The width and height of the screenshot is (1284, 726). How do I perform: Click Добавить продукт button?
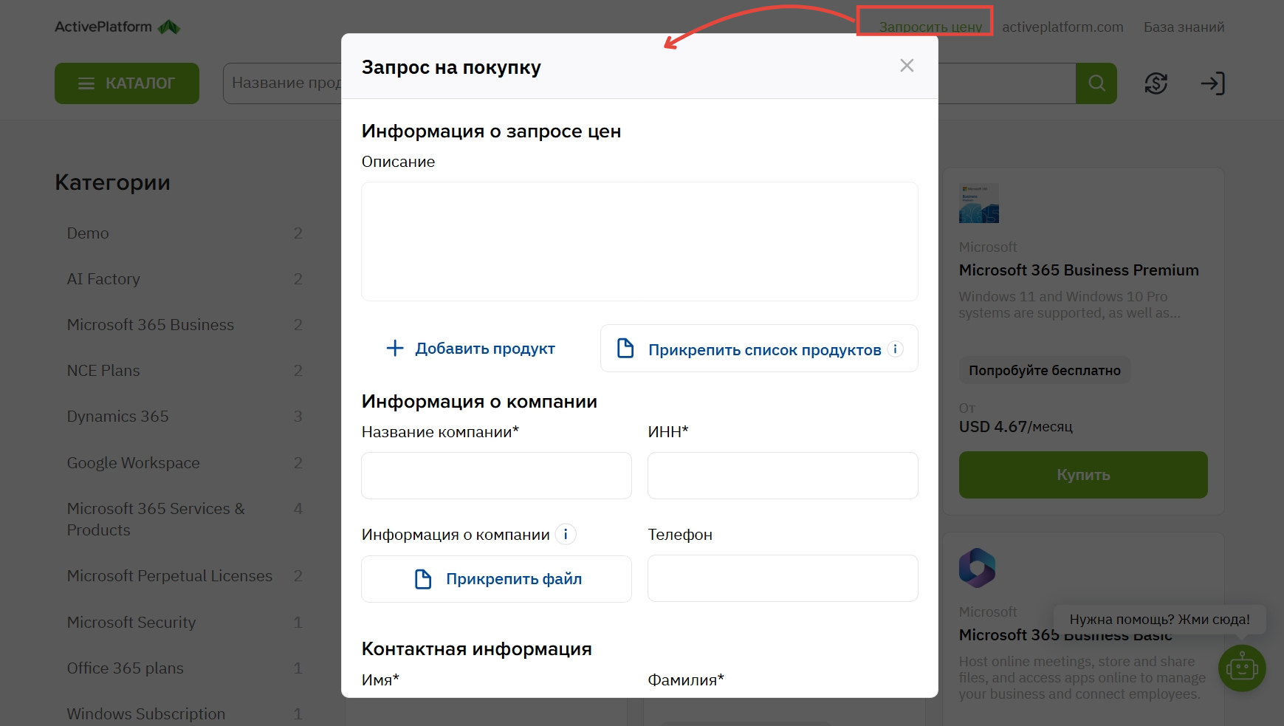pos(470,349)
